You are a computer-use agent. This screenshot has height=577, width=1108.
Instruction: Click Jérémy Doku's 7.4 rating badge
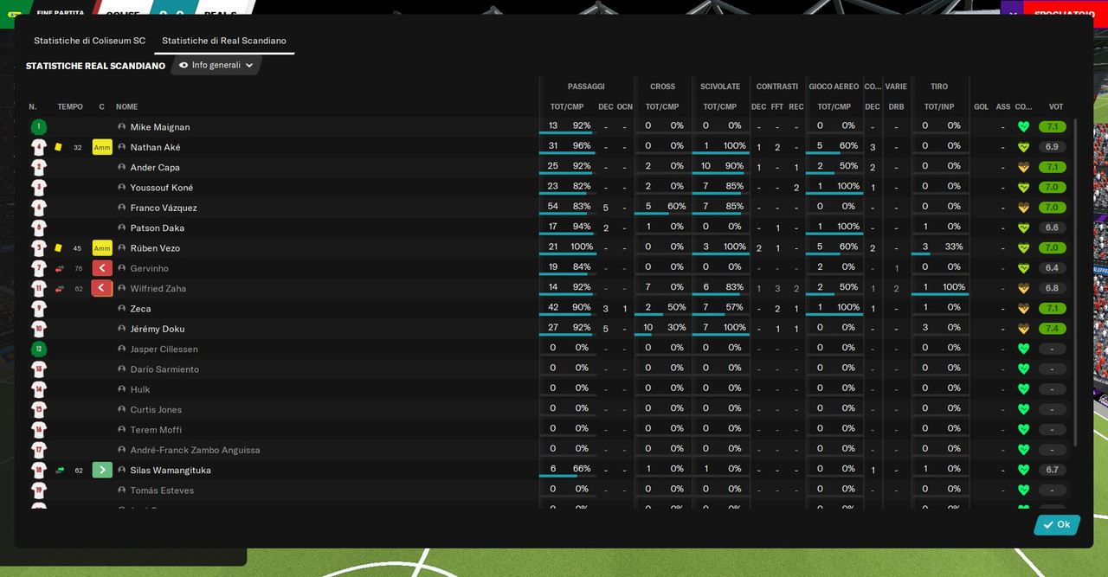1053,329
